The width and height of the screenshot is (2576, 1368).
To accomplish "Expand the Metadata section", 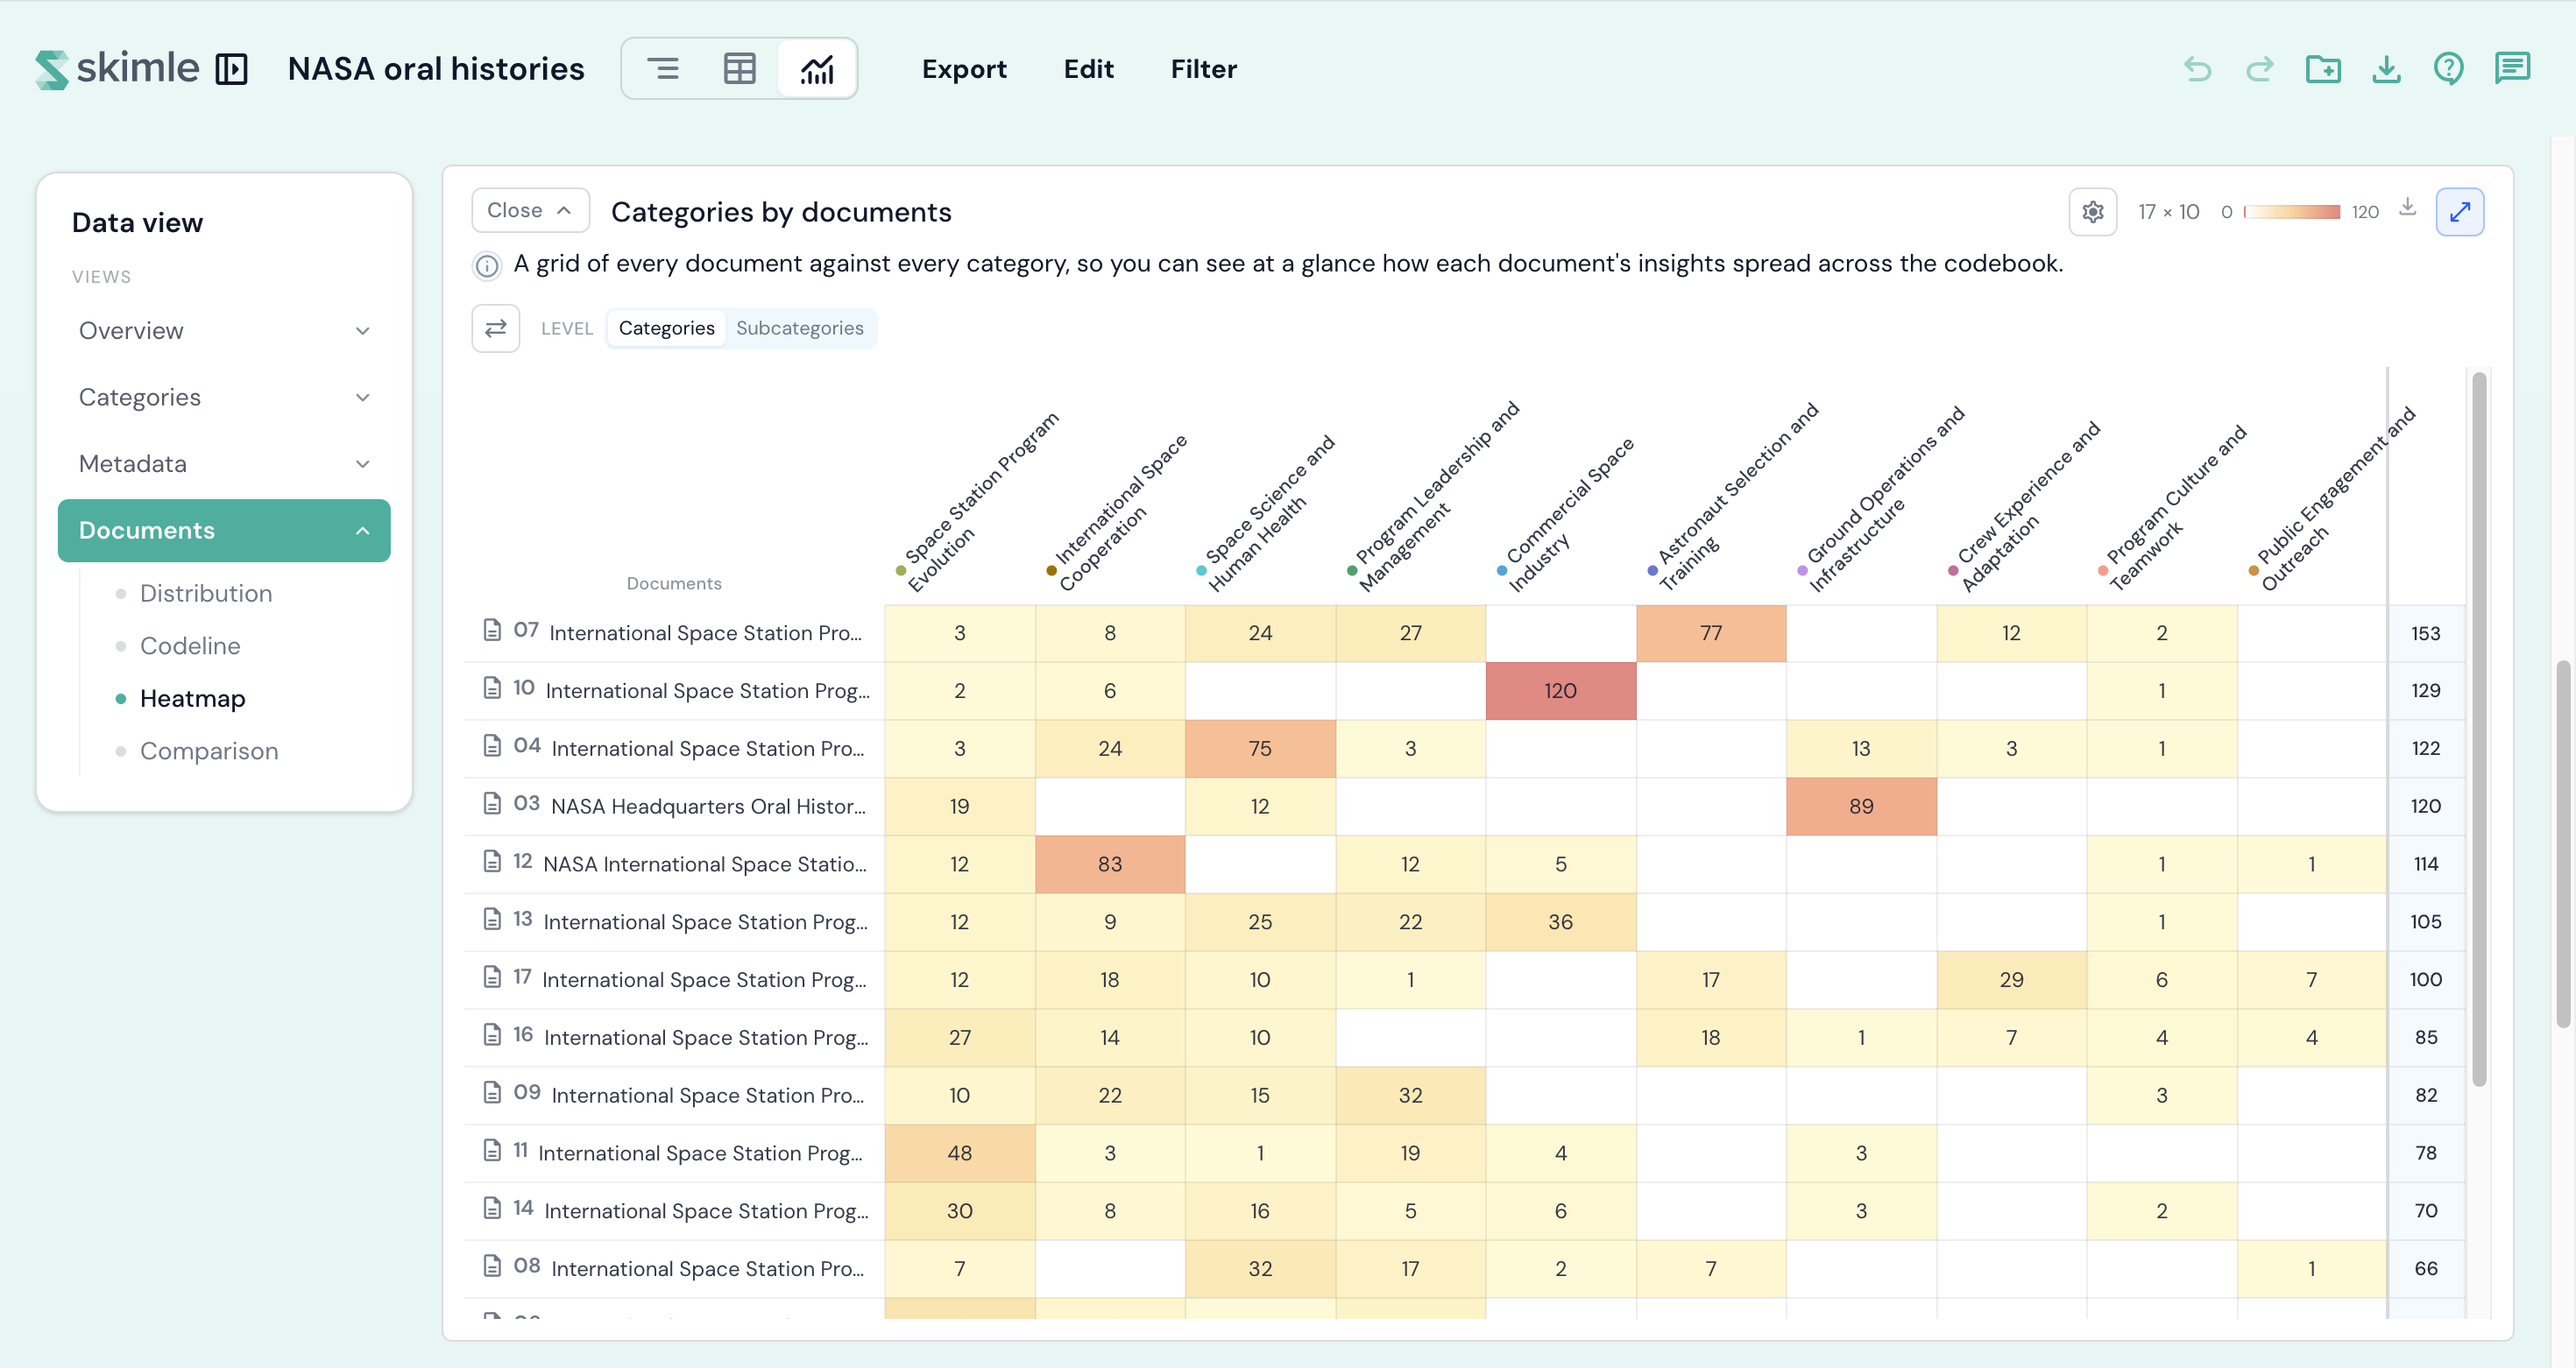I will click(224, 463).
